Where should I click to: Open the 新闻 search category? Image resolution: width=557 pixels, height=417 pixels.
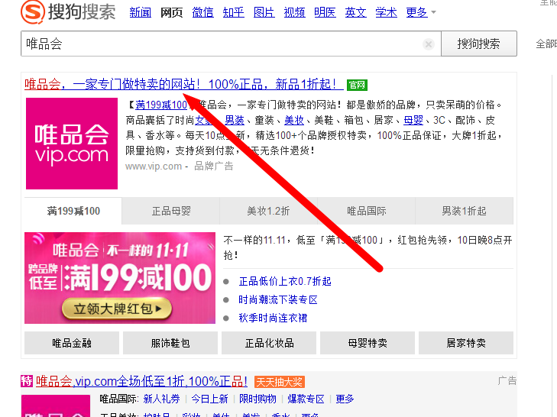coord(140,12)
